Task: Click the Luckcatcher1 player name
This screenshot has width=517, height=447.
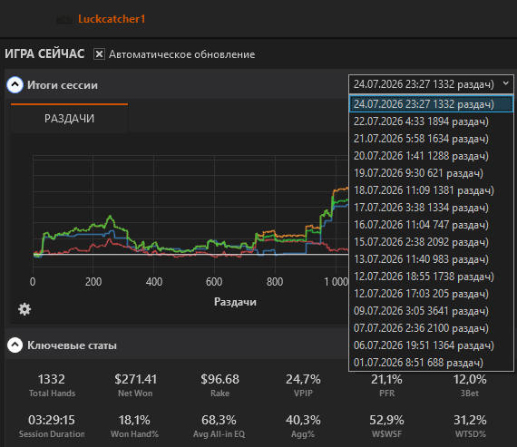Action: (x=112, y=19)
